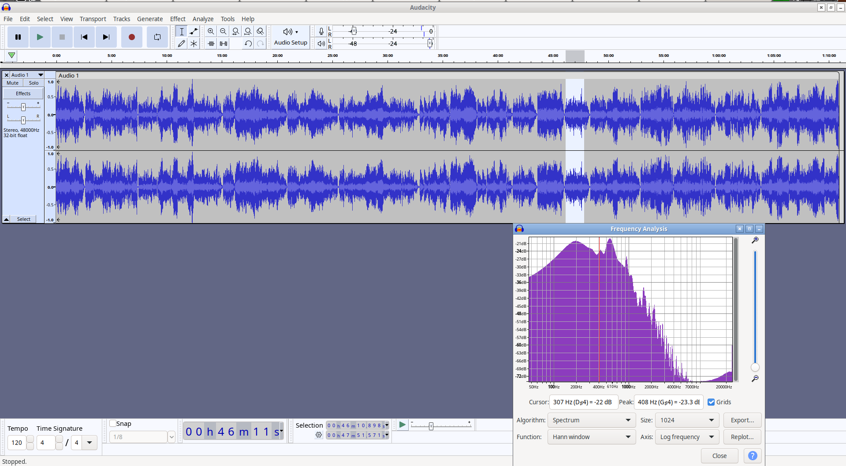Open the Size 1024 dropdown
846x466 pixels.
pos(687,420)
